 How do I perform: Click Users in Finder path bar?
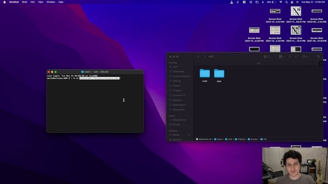pyautogui.click(x=218, y=139)
